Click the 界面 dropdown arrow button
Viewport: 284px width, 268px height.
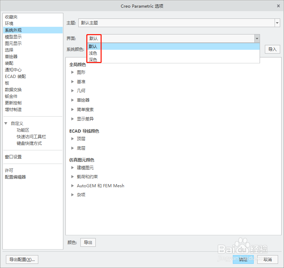coord(257,38)
